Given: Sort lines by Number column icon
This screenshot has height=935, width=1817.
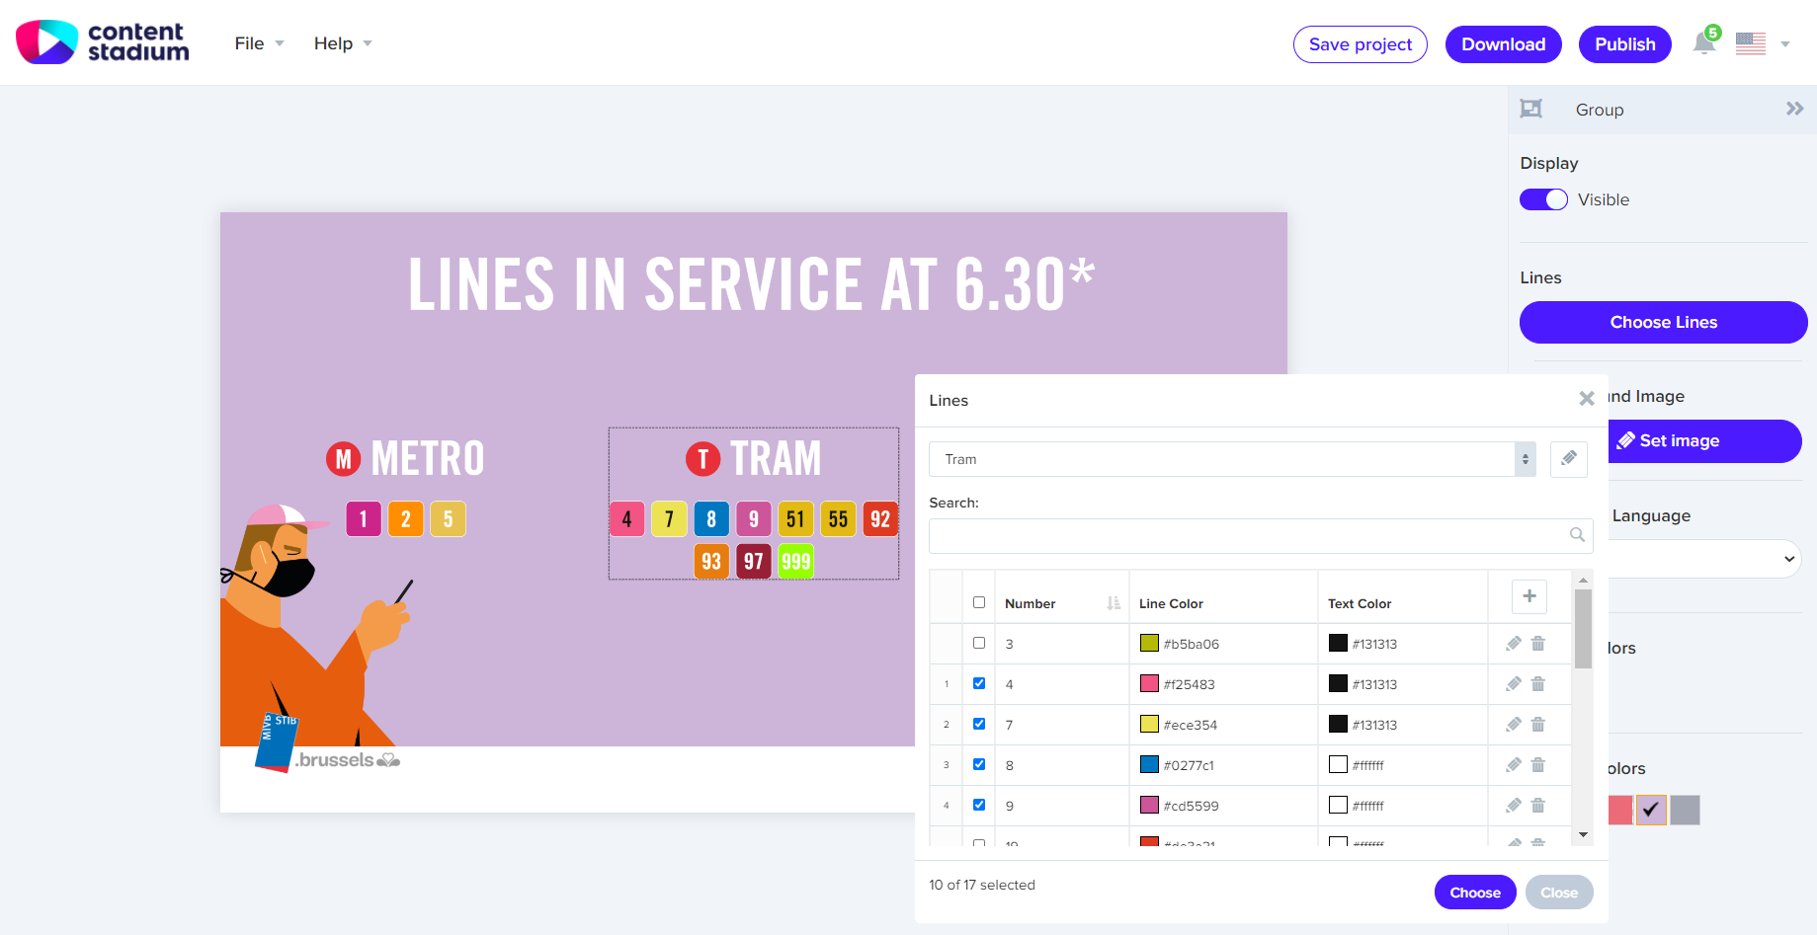Looking at the screenshot, I should click(x=1114, y=603).
